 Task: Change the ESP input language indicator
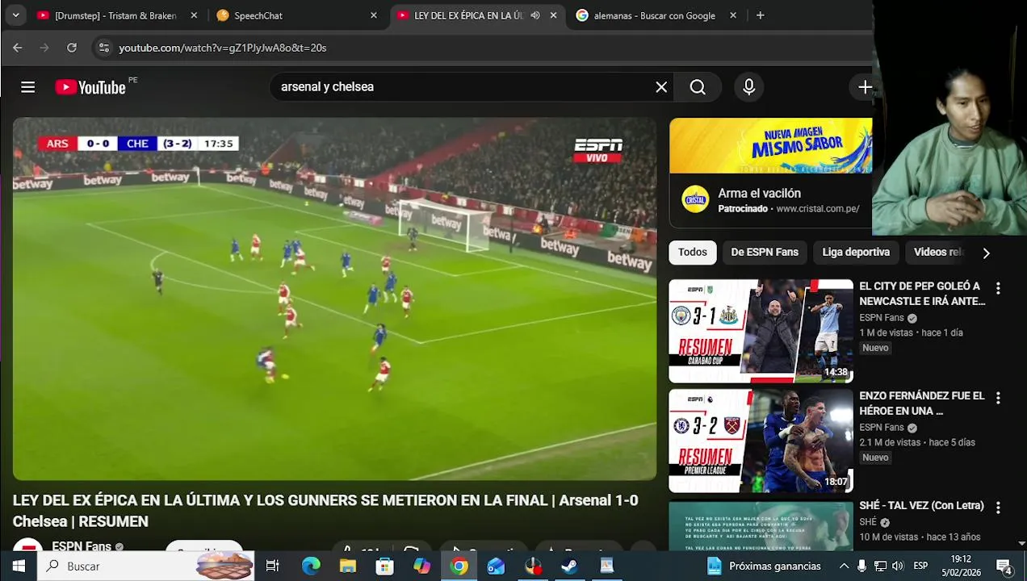pyautogui.click(x=920, y=566)
